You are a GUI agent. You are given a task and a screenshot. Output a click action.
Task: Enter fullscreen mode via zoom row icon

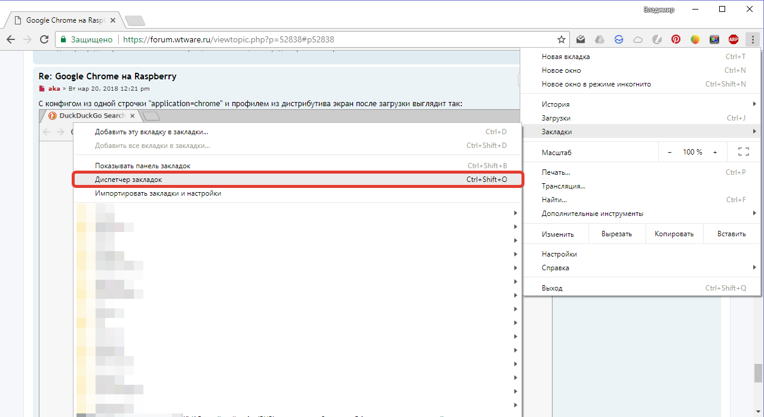[743, 152]
